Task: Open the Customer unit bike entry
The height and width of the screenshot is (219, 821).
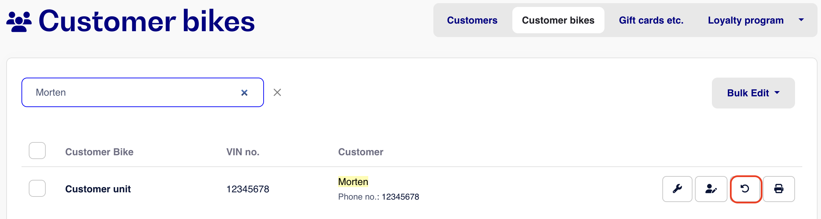Action: coord(98,189)
